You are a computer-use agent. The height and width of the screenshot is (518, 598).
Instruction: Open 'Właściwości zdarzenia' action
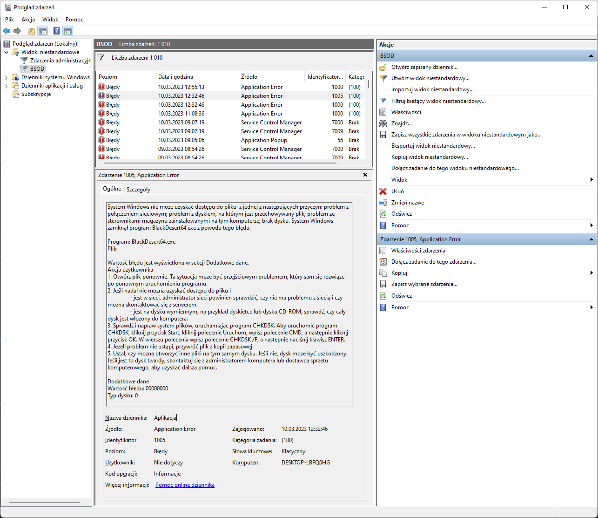(418, 251)
